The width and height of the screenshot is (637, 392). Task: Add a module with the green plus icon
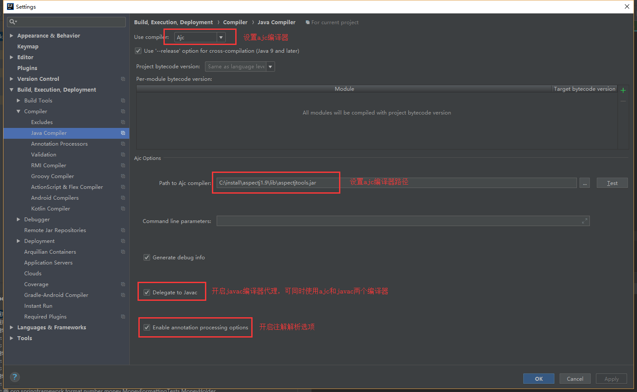tap(623, 90)
